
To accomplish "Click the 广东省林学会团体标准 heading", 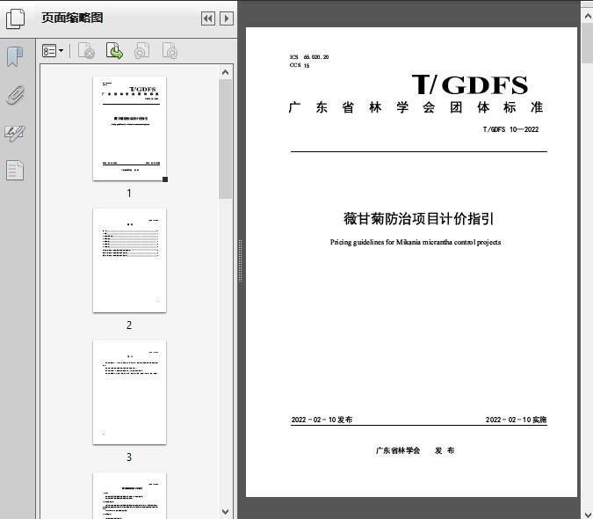I will [x=416, y=107].
